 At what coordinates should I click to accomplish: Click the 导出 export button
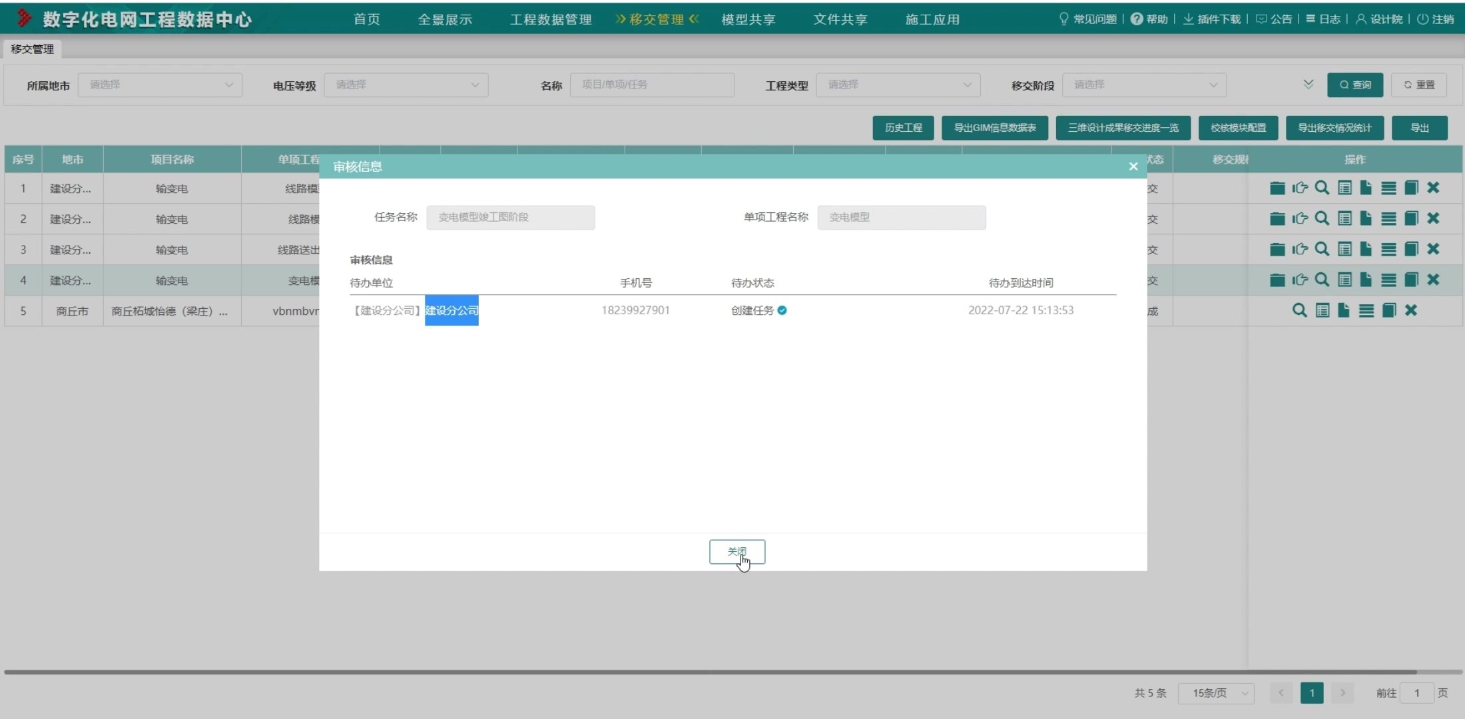pos(1420,128)
